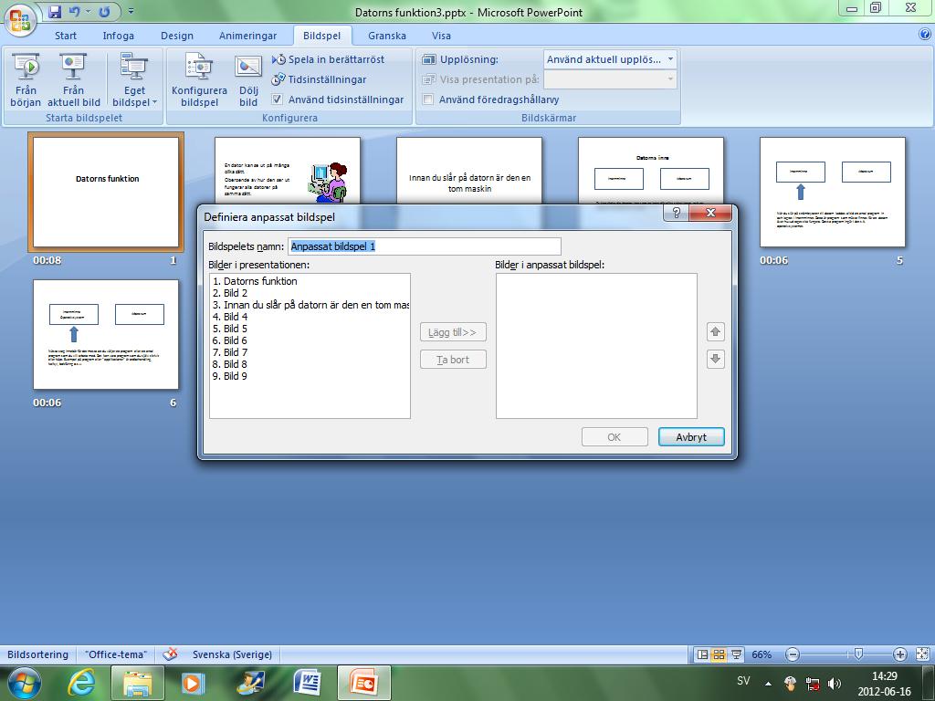The height and width of the screenshot is (701, 935).
Task: Open PowerPoint help icon
Action: tap(925, 35)
